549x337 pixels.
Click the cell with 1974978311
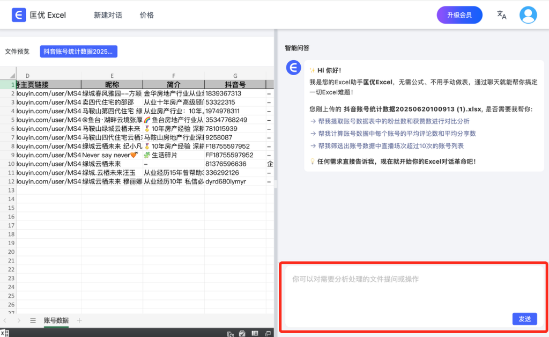[235, 111]
